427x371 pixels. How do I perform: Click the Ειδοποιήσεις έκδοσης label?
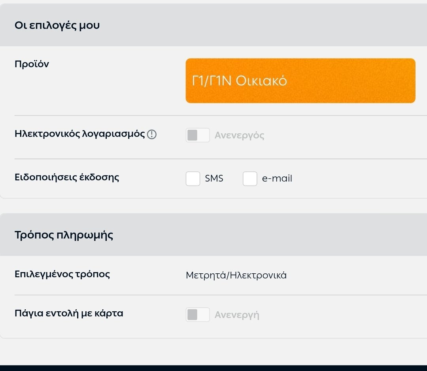click(67, 177)
